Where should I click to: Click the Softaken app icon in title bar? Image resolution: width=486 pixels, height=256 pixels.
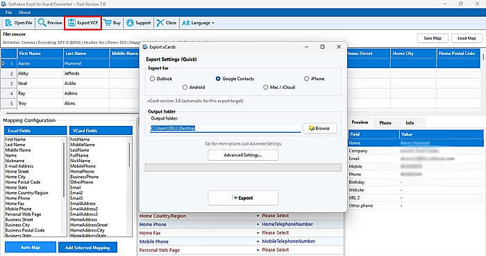(3, 4)
